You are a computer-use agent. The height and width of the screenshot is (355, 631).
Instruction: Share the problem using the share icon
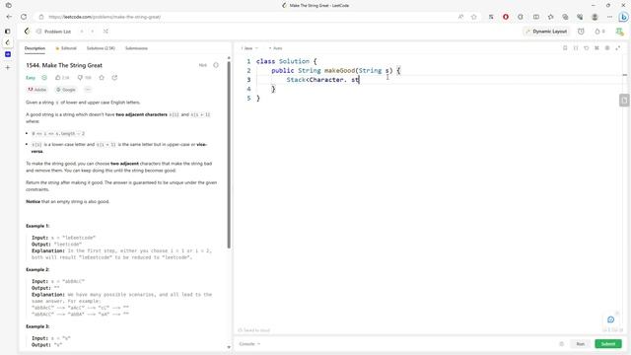click(114, 78)
